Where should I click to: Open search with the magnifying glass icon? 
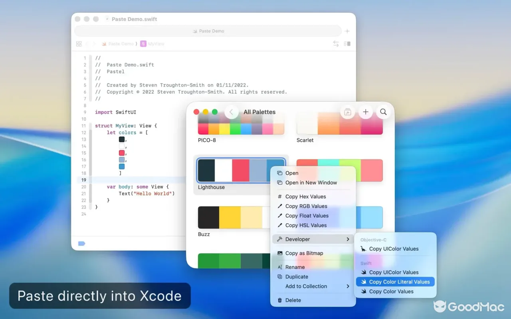[383, 112]
